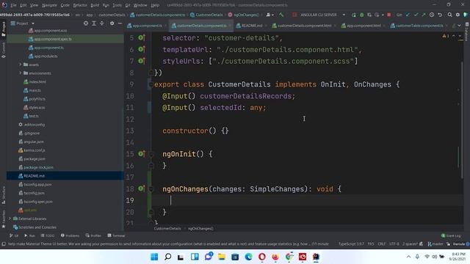Hide Project panel with minus icon

pos(120,23)
